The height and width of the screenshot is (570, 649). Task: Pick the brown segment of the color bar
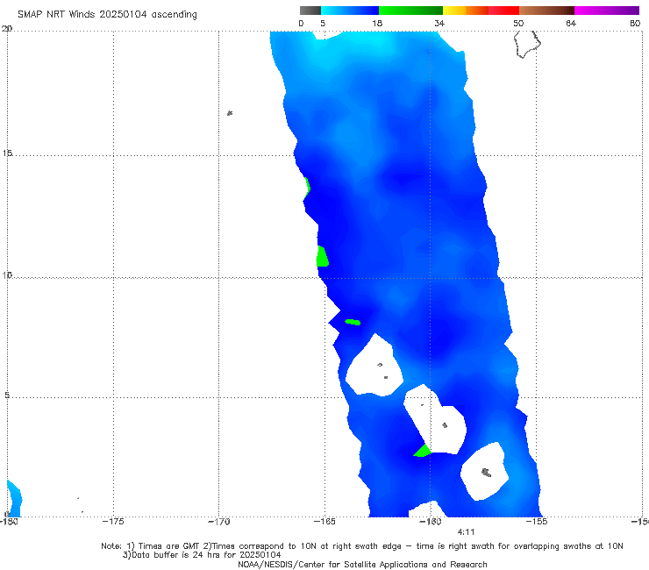coord(546,11)
